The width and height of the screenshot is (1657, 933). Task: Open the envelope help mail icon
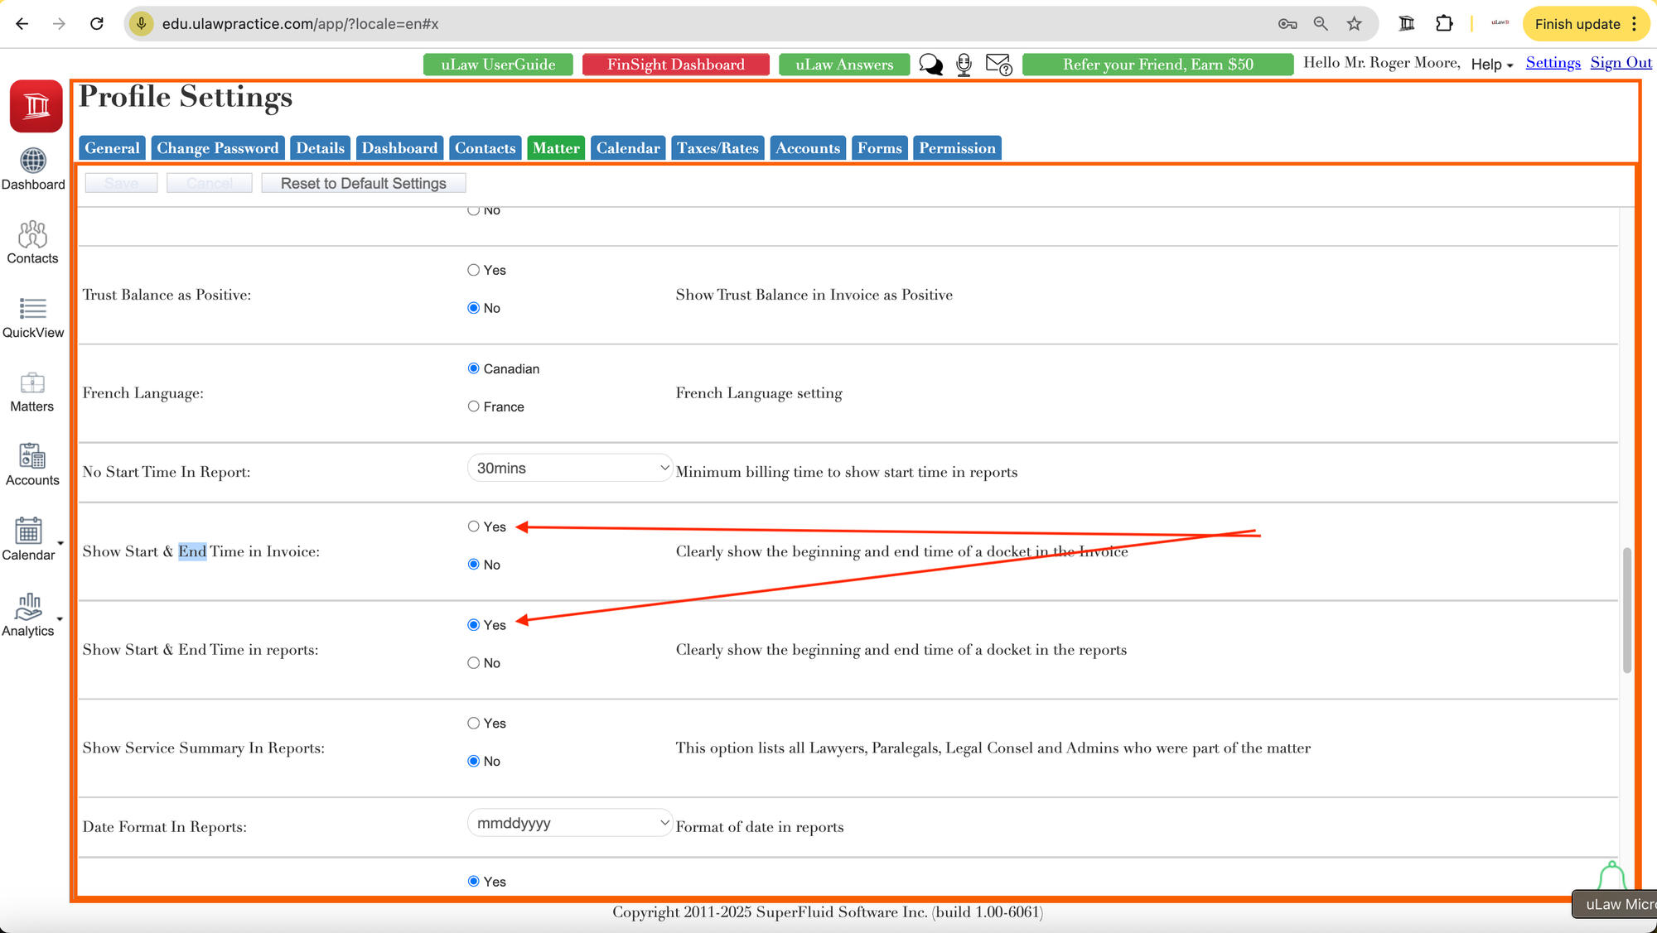998,65
